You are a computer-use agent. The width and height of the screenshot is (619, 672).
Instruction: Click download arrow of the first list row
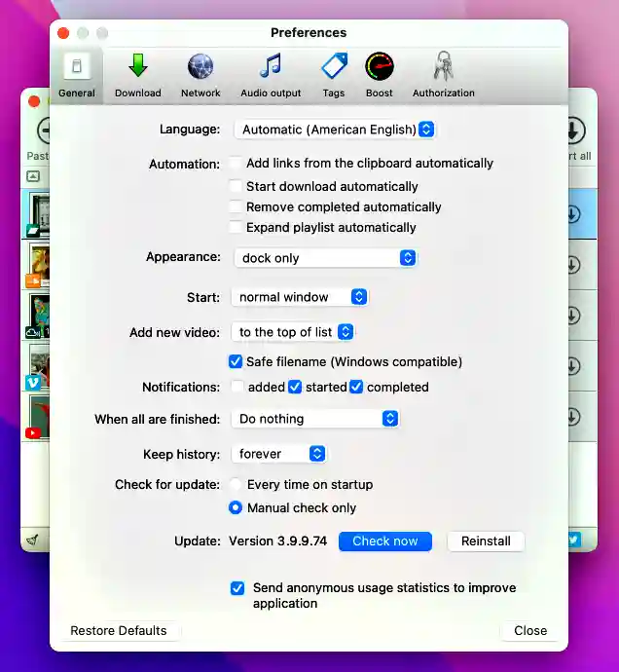pos(574,214)
